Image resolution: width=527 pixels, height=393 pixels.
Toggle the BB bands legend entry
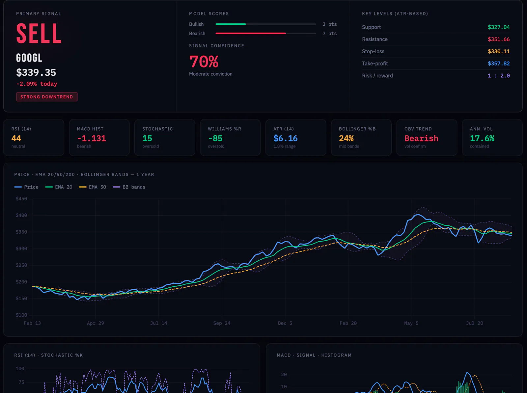point(129,187)
